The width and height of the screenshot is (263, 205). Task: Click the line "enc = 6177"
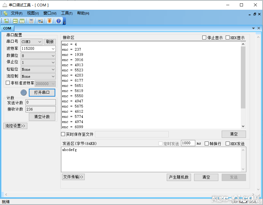pyautogui.click(x=73, y=80)
